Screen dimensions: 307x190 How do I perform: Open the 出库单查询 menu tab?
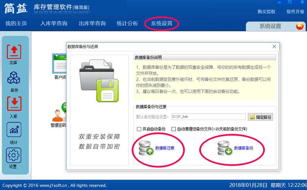click(92, 23)
